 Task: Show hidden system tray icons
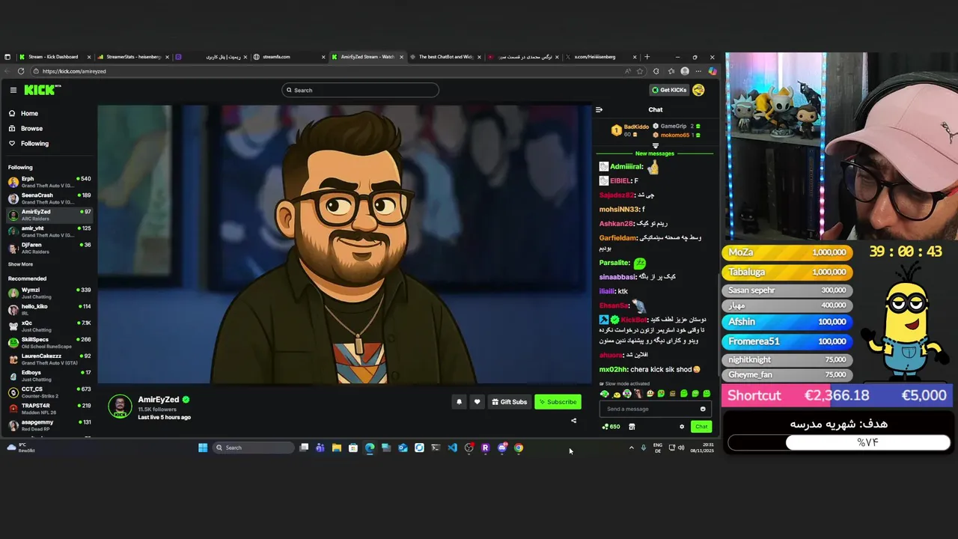tap(631, 448)
